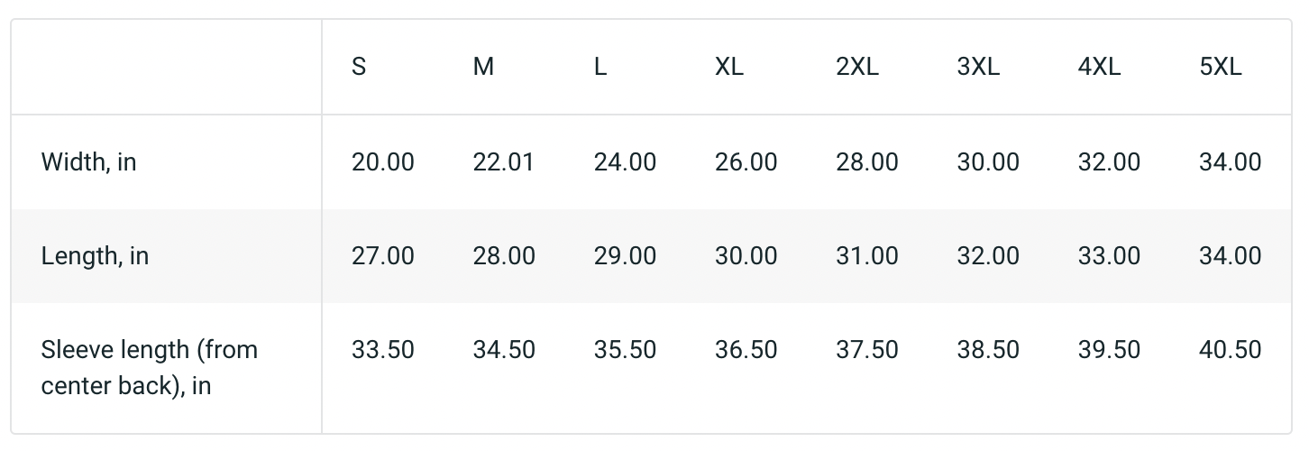Select the 35.50 sleeve value for L
This screenshot has height=451, width=1309.
(625, 350)
